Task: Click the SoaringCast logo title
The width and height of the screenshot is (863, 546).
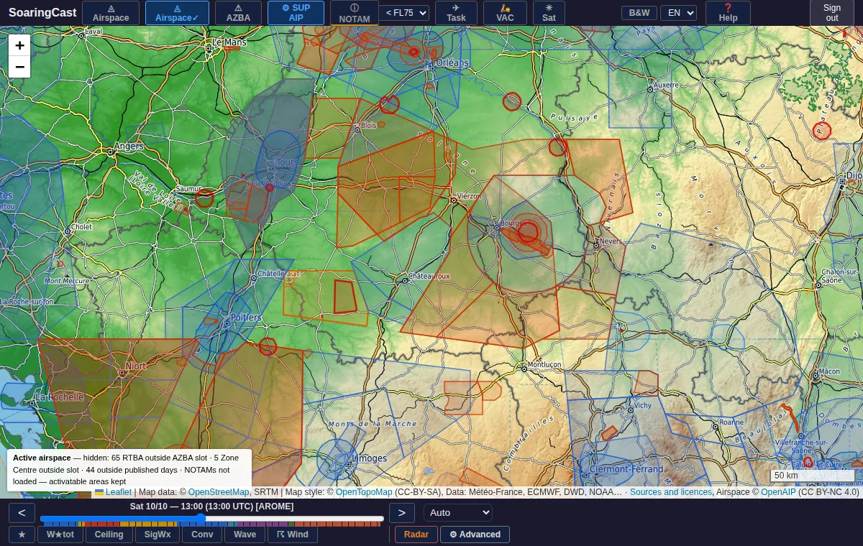Action: 42,13
